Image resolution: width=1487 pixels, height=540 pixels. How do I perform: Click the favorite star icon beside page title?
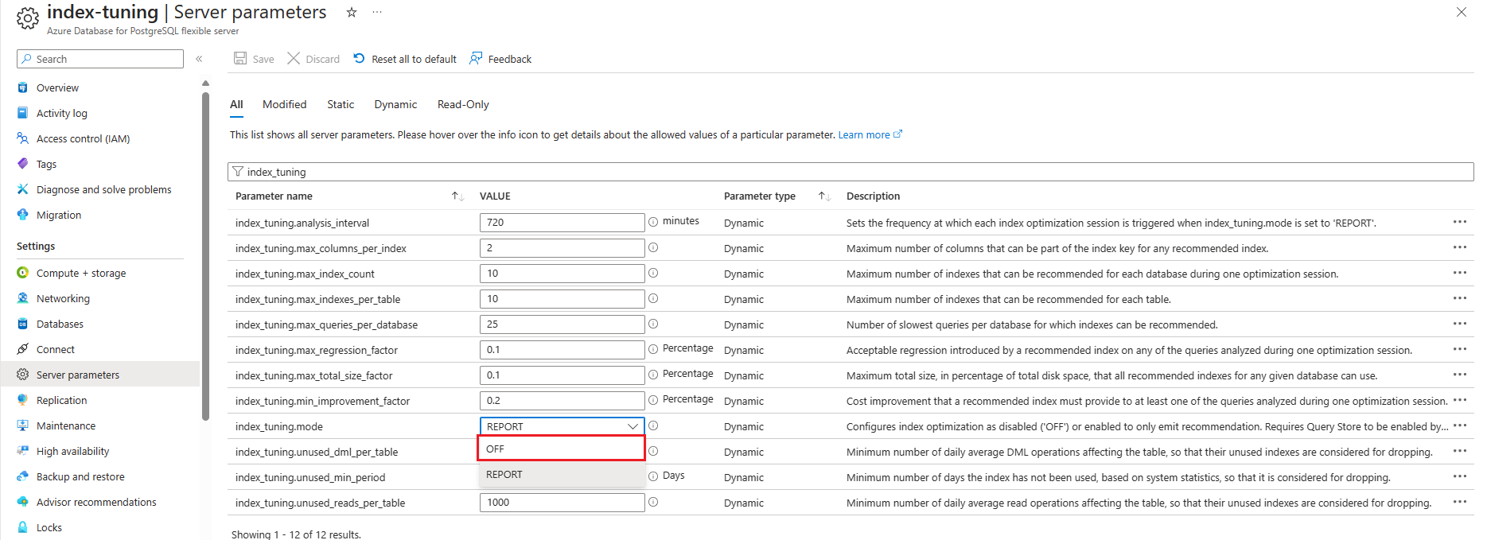[x=352, y=12]
